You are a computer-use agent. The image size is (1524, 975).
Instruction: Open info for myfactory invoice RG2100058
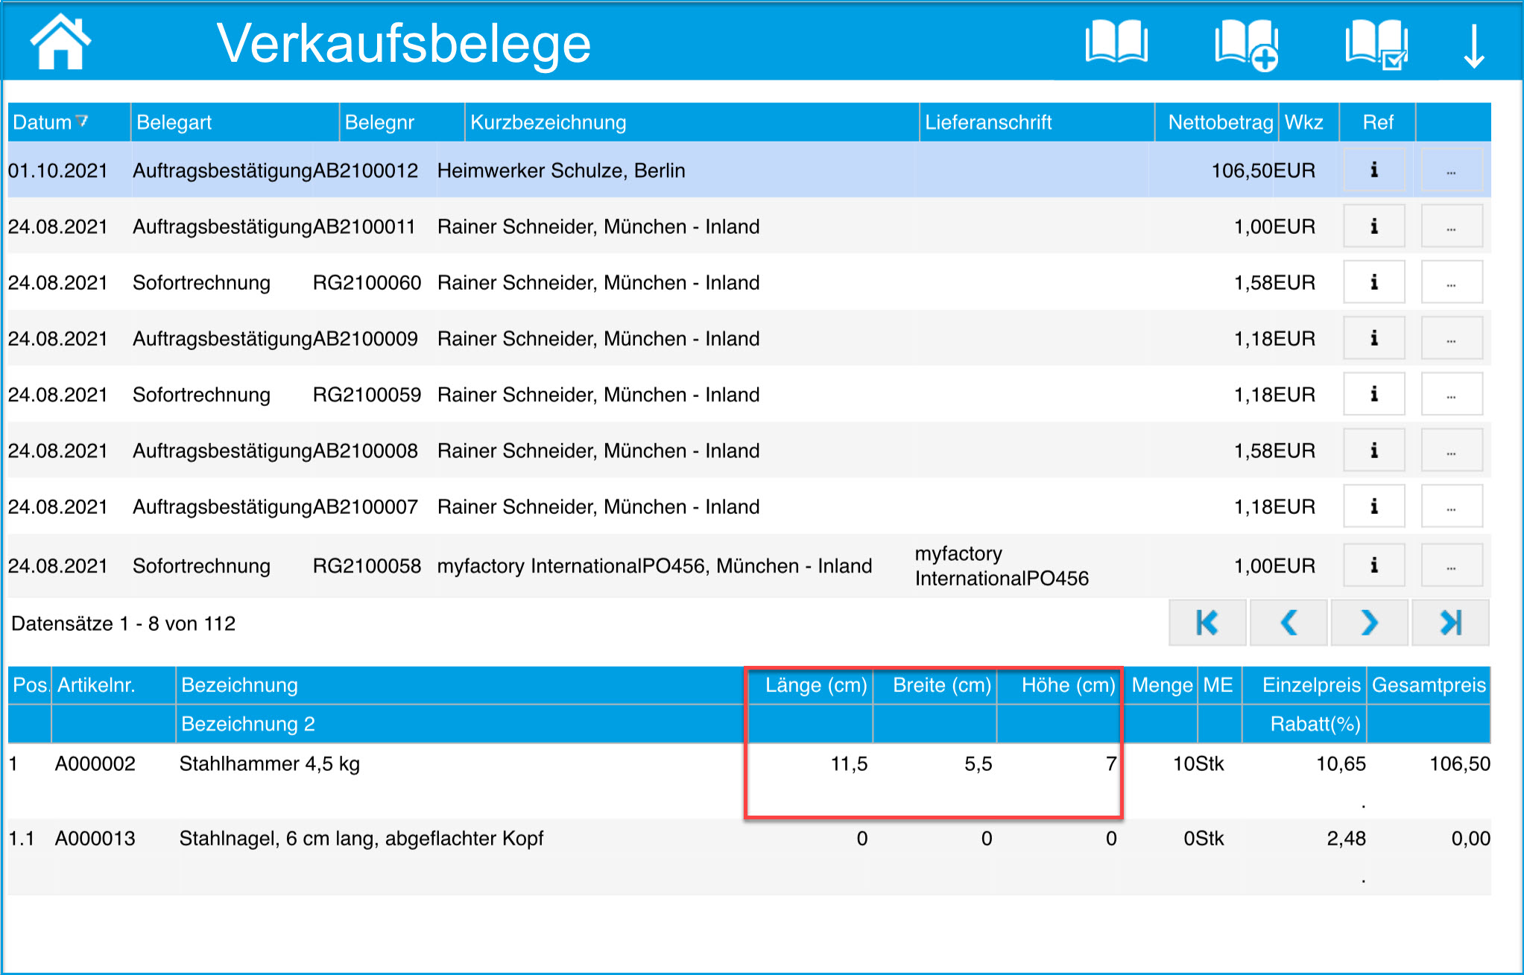click(x=1373, y=566)
